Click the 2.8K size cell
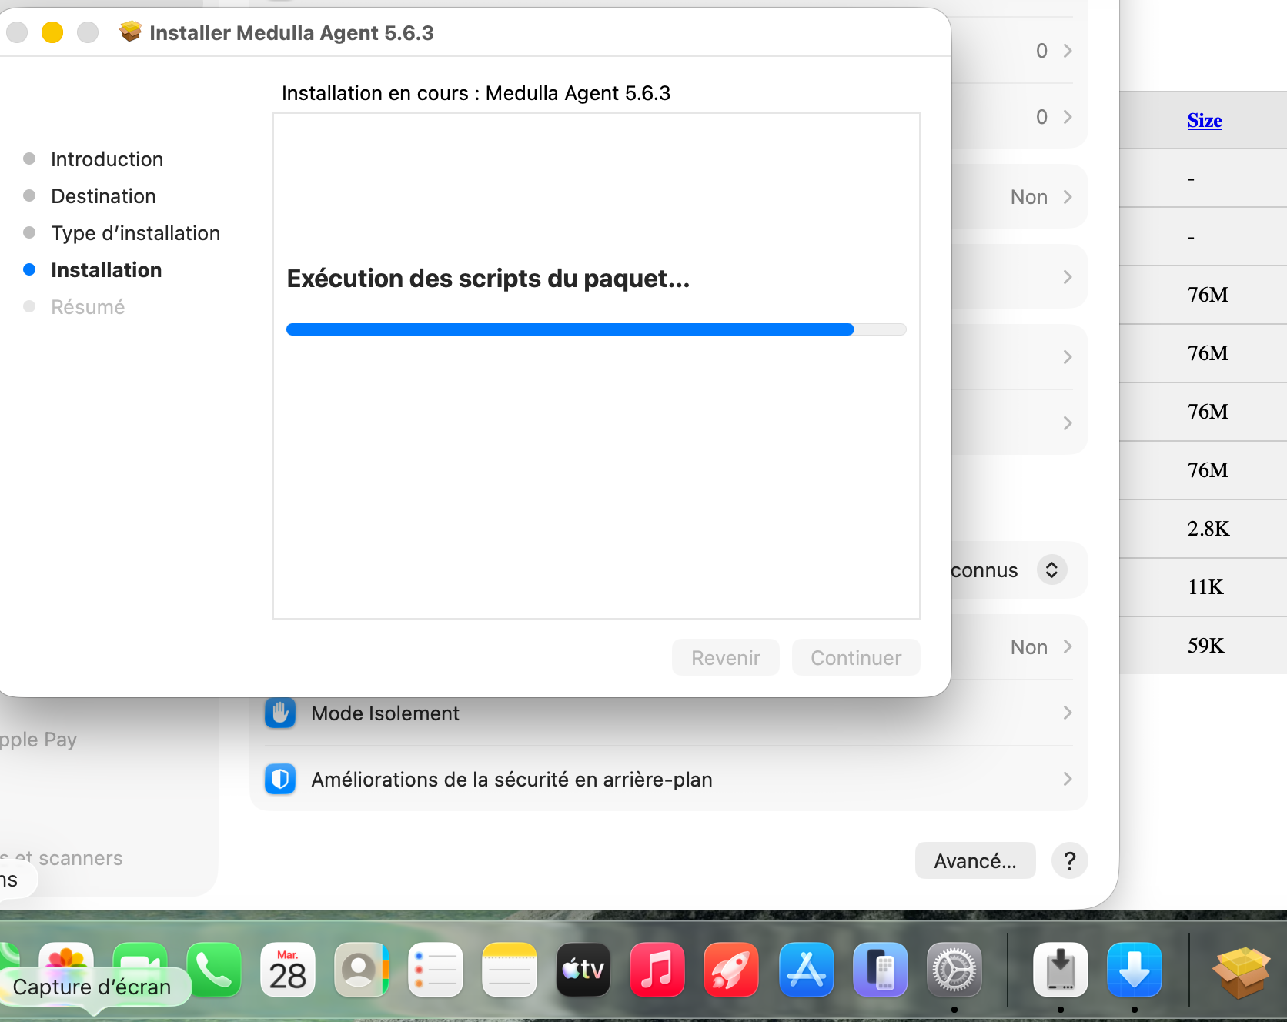 click(x=1208, y=529)
